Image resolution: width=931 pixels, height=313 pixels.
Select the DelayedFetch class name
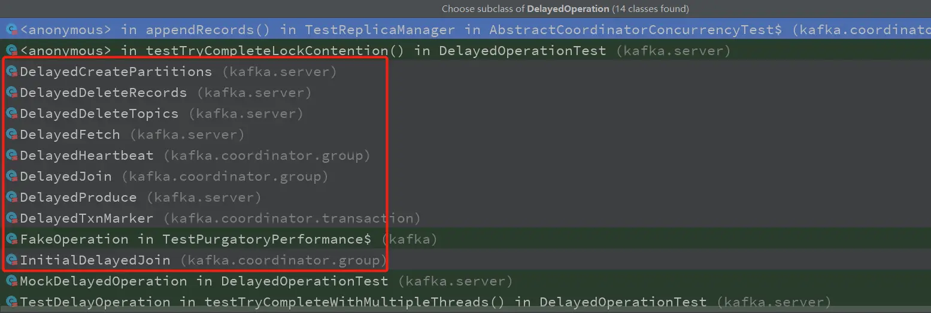coord(70,135)
